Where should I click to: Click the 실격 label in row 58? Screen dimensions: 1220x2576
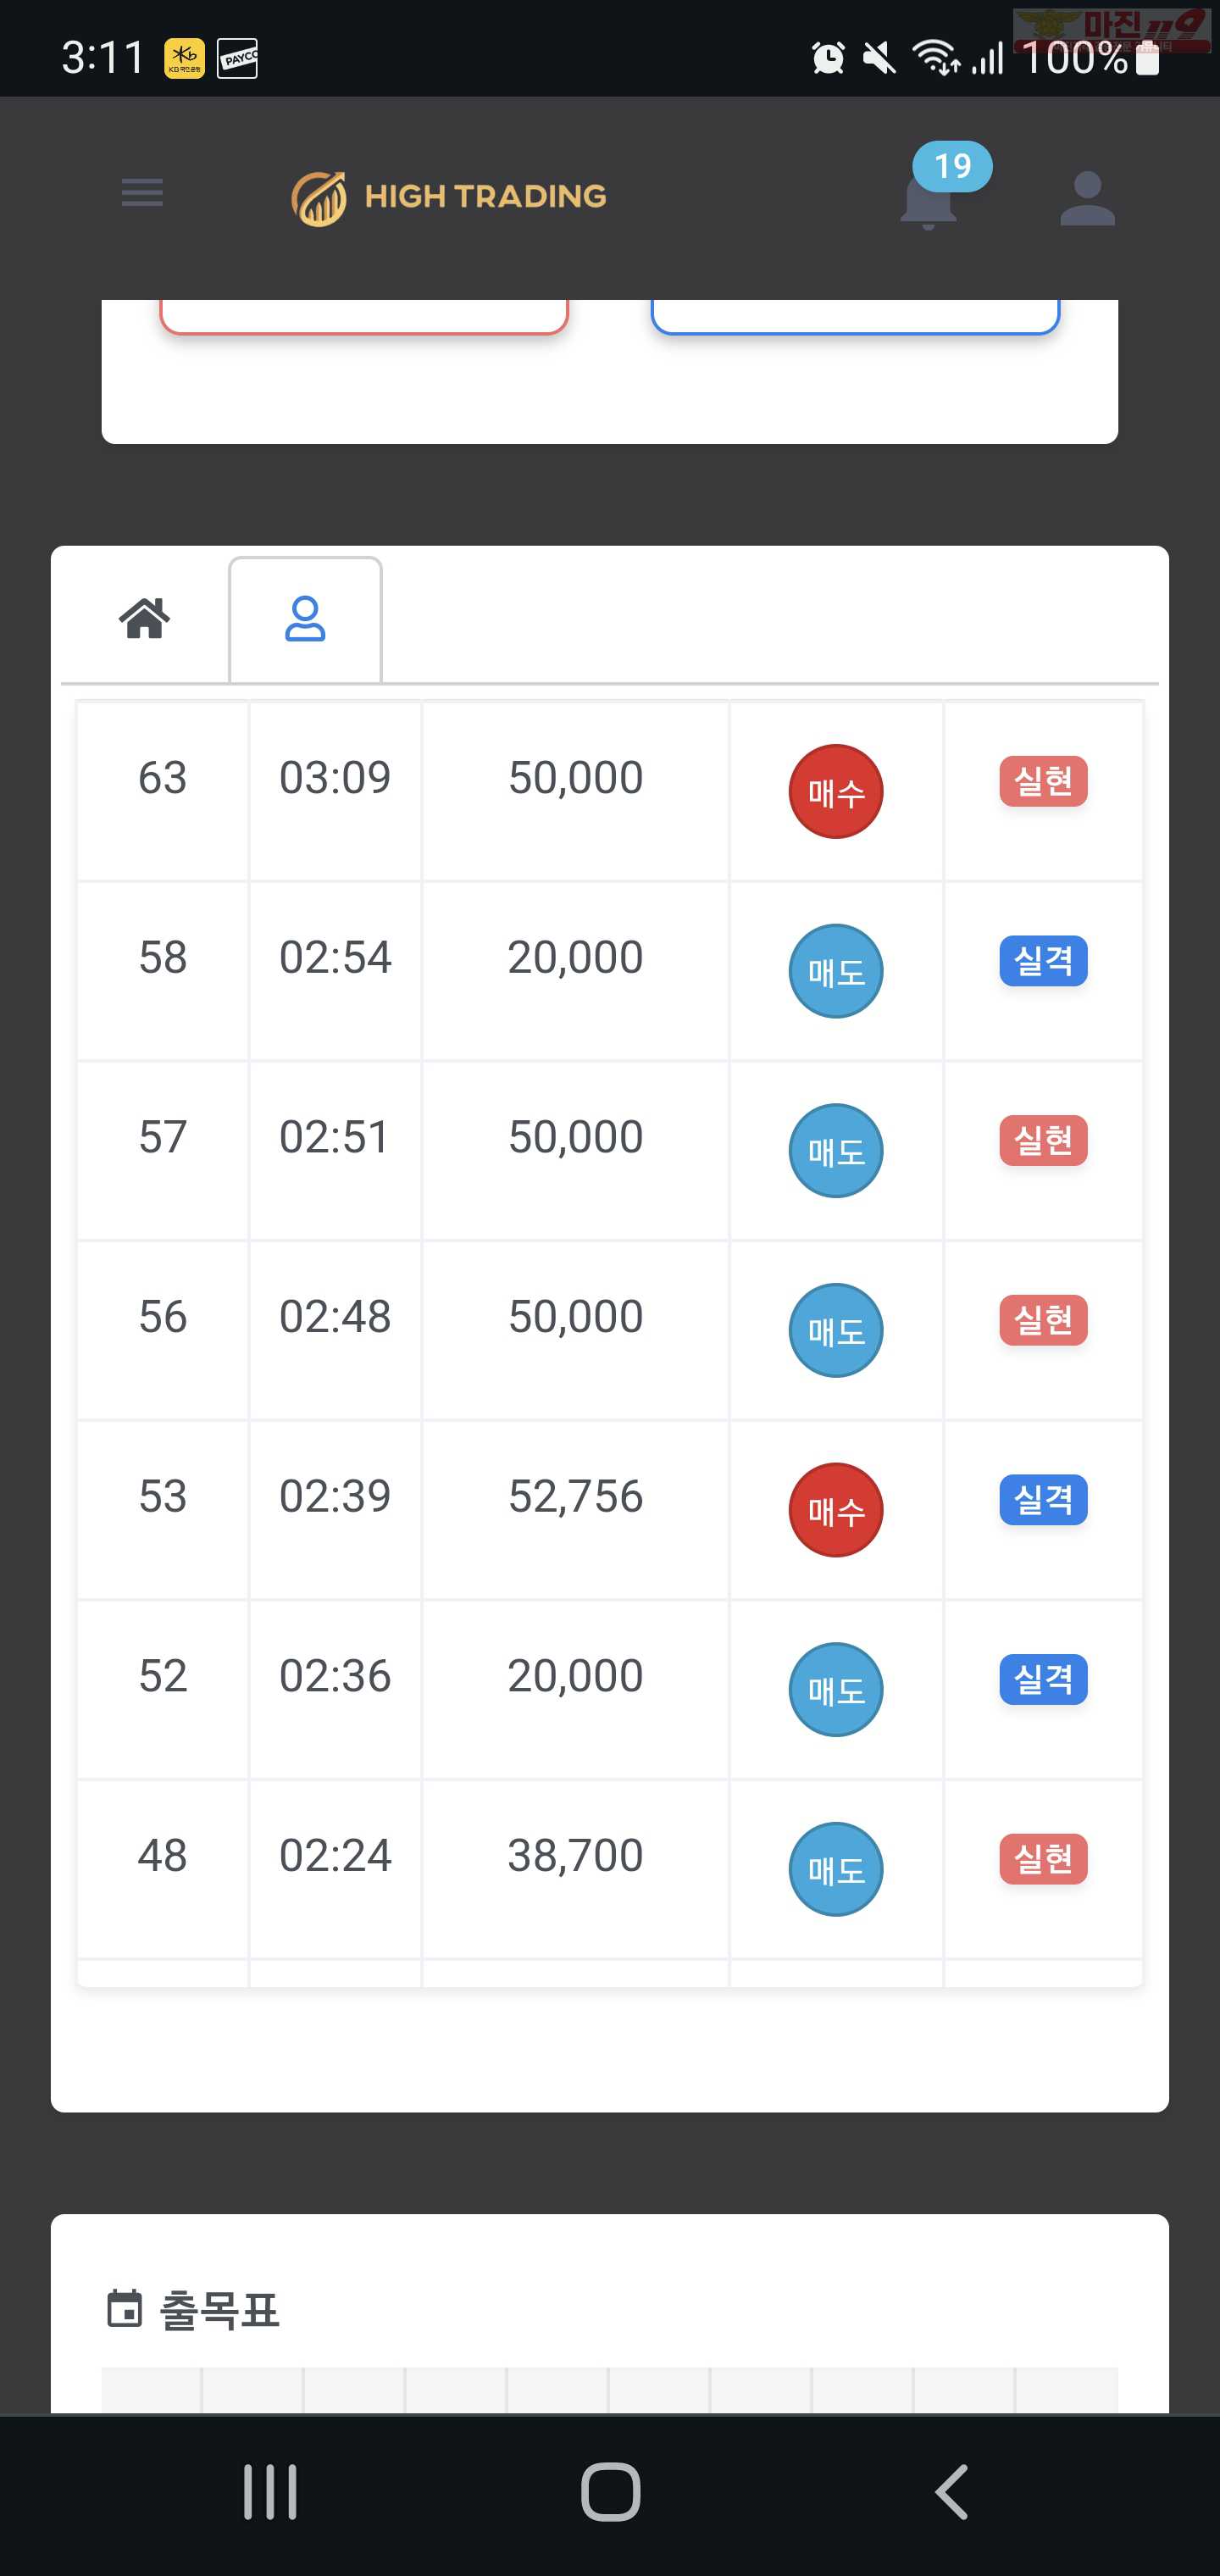1043,961
